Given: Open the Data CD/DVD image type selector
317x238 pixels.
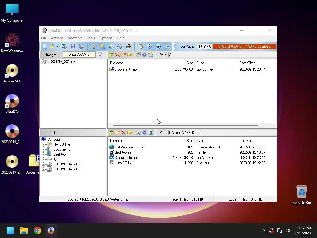Looking at the screenshot, I should (79, 55).
